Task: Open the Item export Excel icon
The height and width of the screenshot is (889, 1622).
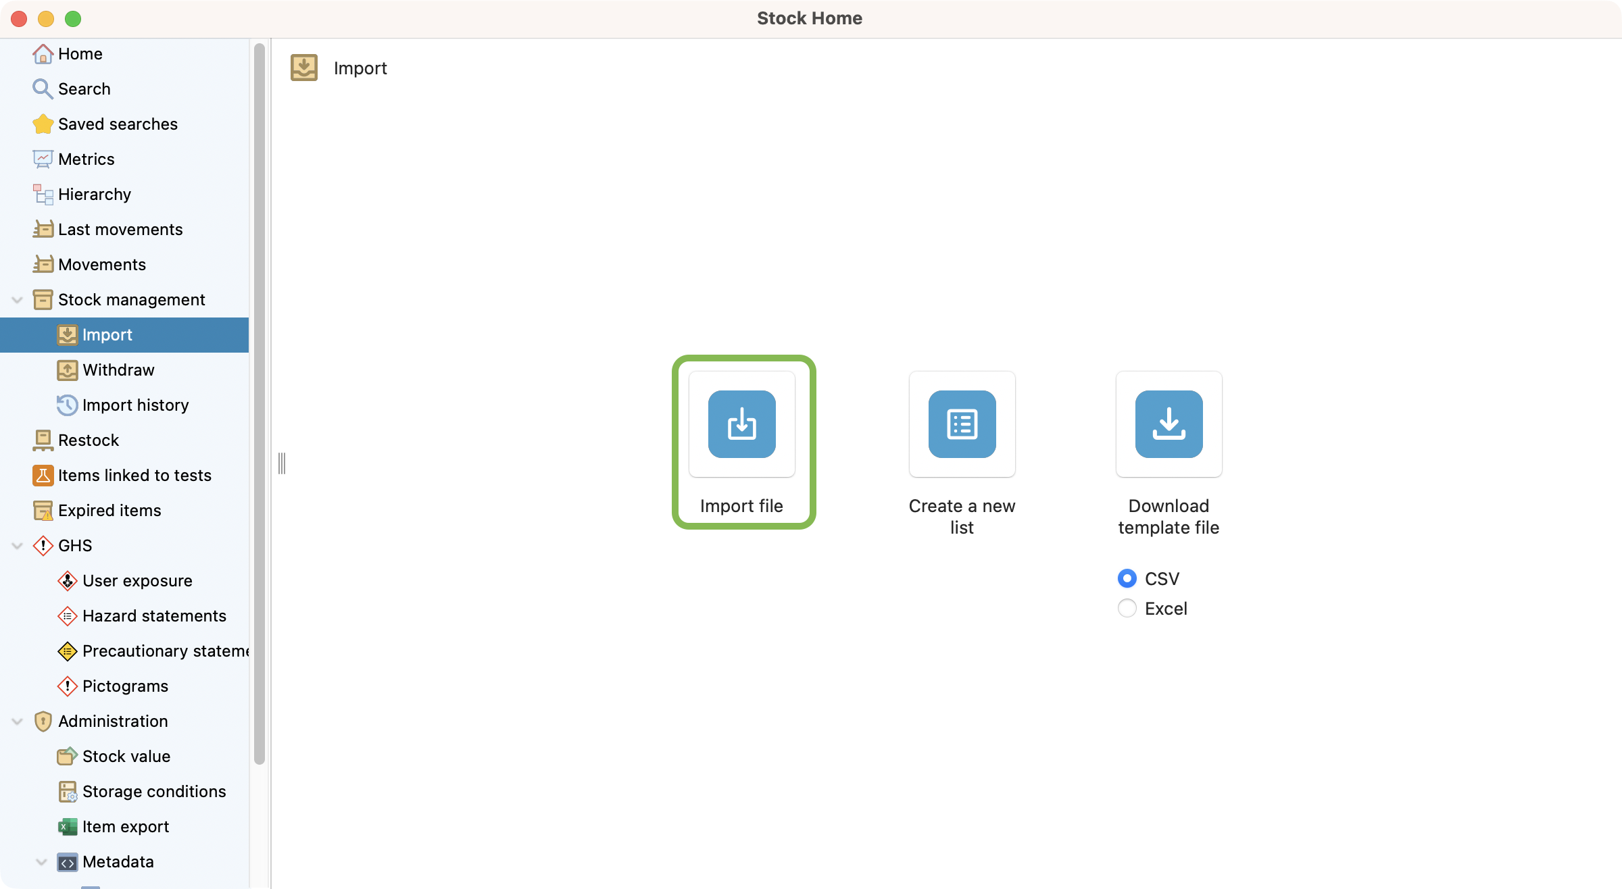Action: (67, 827)
